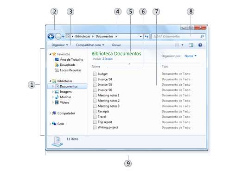230x171 pixels.
Task: Click the Computador icon
Action: [54, 113]
